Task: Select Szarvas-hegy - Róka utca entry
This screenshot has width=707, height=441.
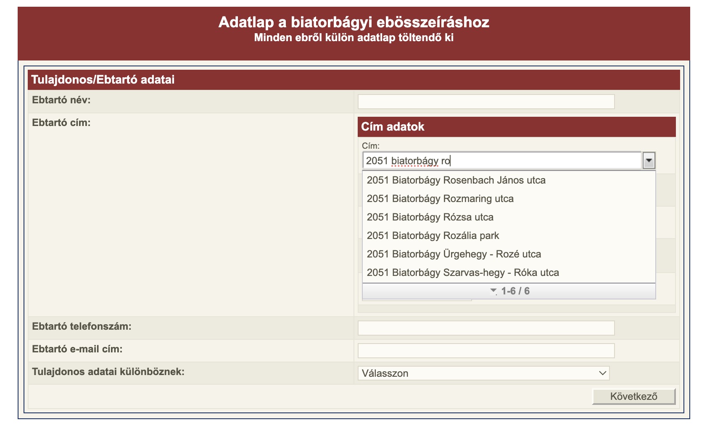Action: (x=462, y=273)
